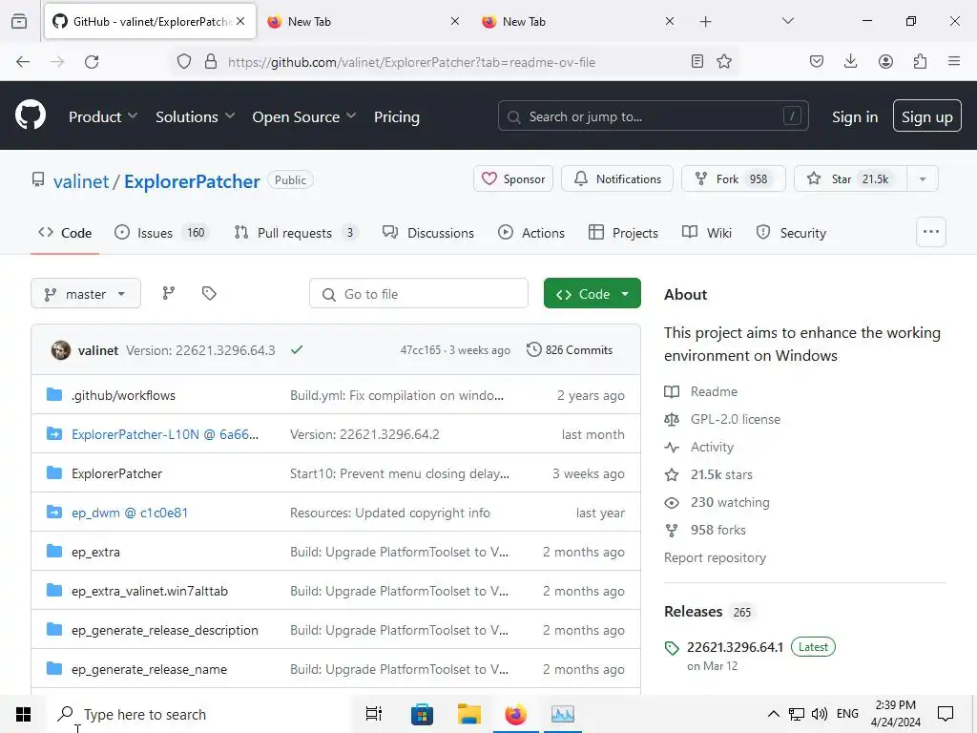The width and height of the screenshot is (977, 733).
Task: Open the ep_generate_release_name folder
Action: point(149,669)
